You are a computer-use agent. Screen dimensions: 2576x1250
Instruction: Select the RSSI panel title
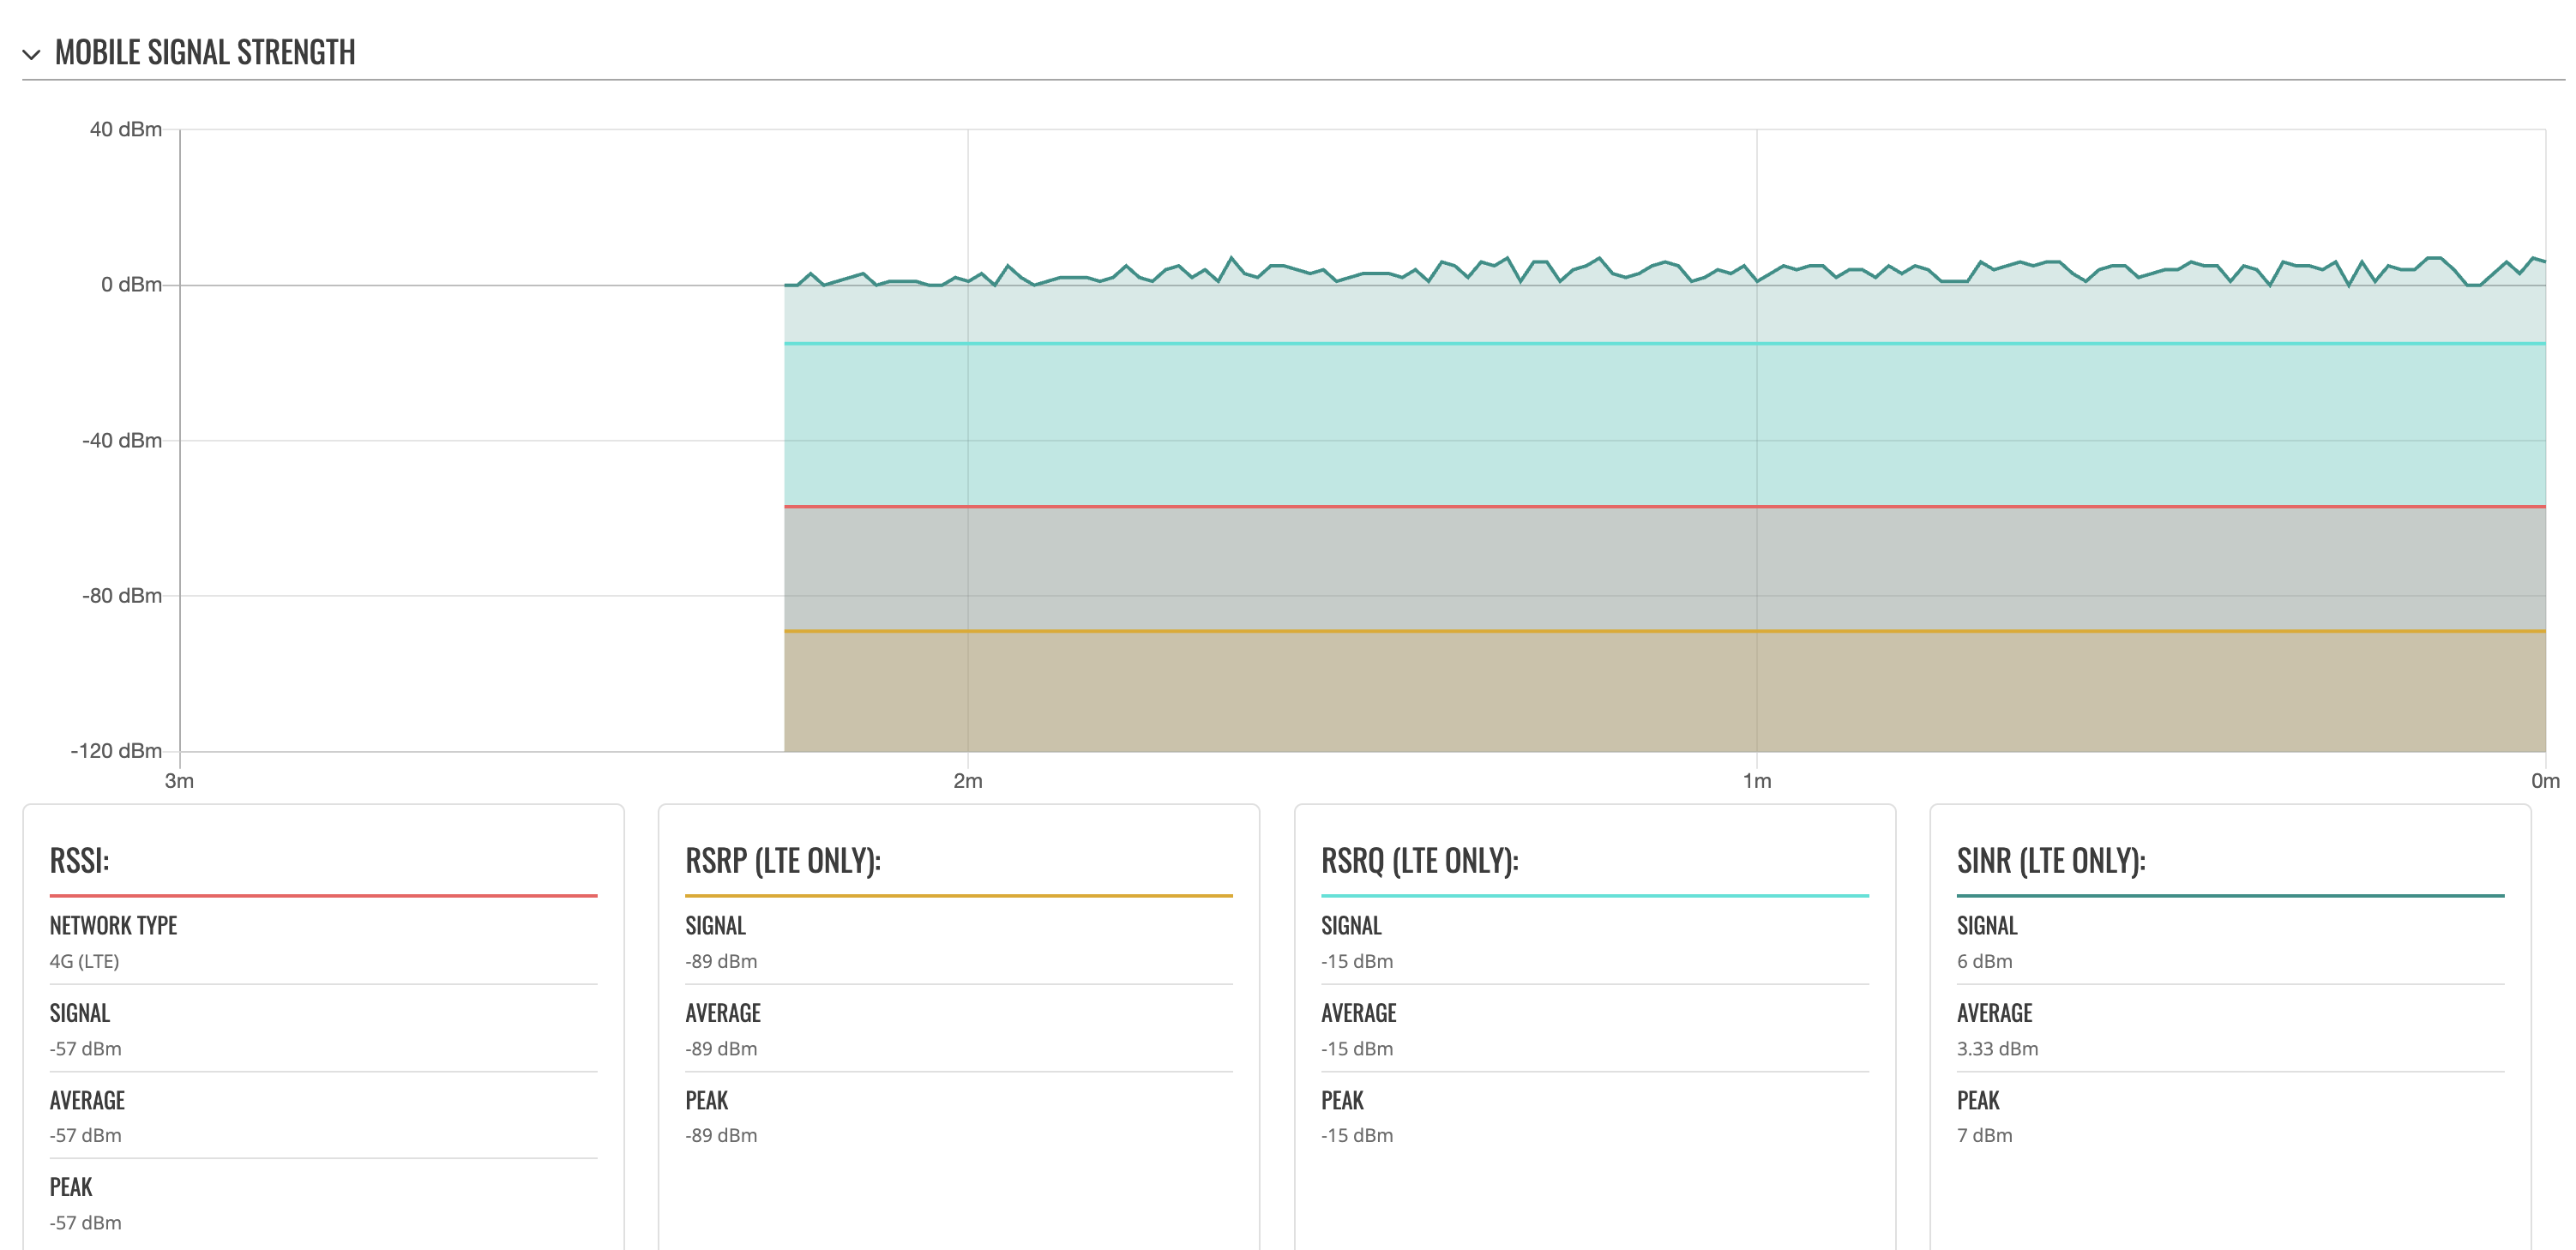(x=80, y=860)
